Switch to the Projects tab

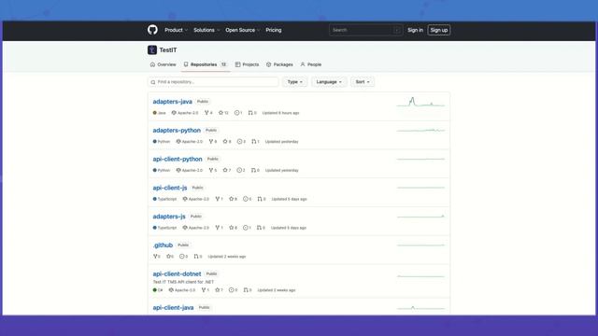point(247,64)
